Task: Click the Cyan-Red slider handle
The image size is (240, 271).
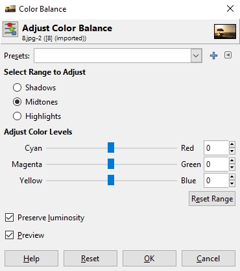Action: click(111, 148)
